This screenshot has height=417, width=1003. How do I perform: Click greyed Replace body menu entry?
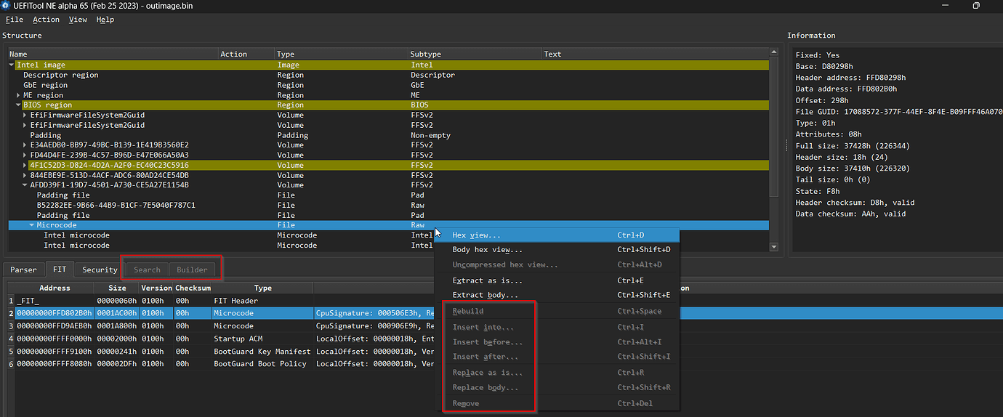(x=557, y=387)
